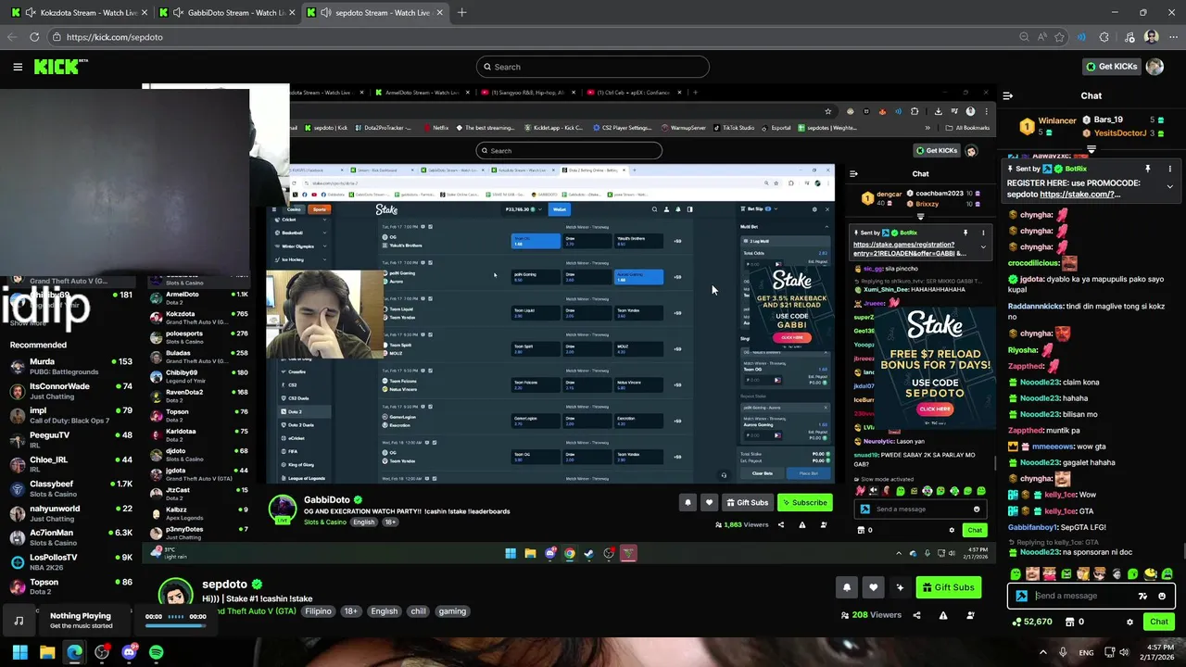Image resolution: width=1186 pixels, height=667 pixels.
Task: Open the outer chat settings gear
Action: tap(1129, 622)
